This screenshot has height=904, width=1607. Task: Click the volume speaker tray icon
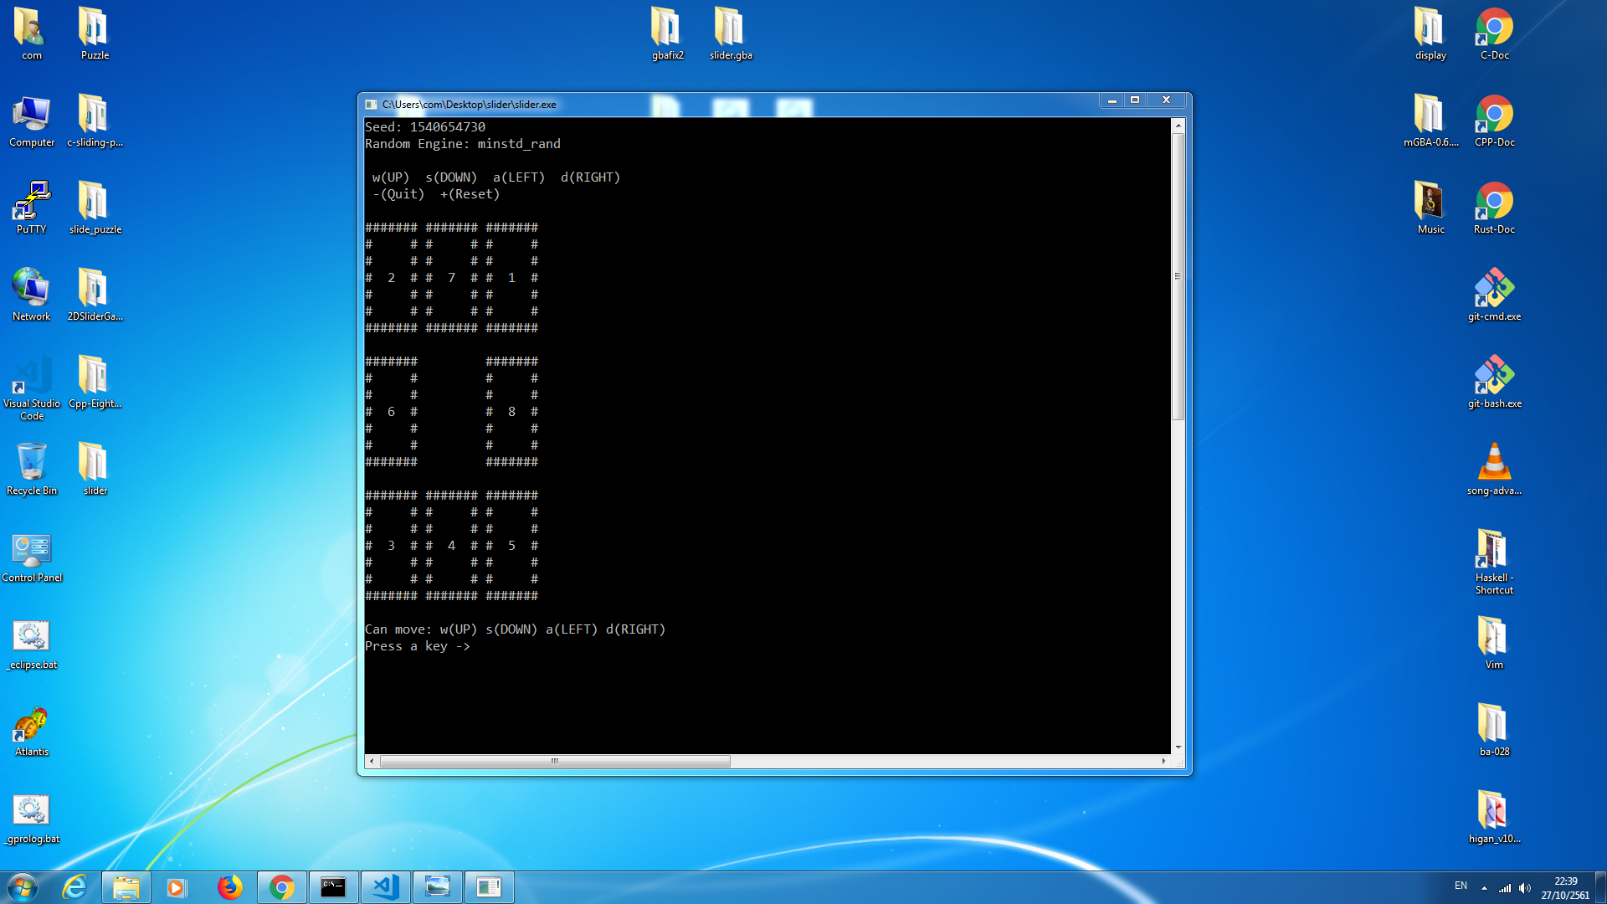(1524, 888)
